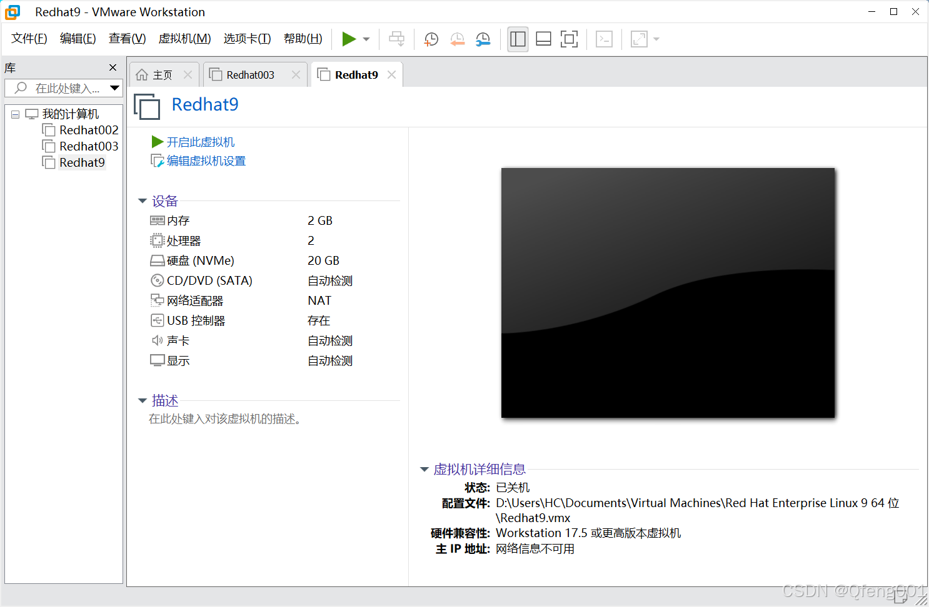
Task: Click the 处理器 processor device icon
Action: pos(157,240)
